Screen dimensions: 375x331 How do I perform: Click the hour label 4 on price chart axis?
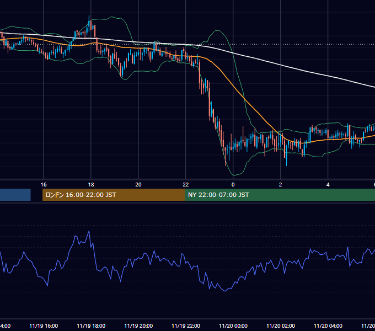click(x=328, y=185)
